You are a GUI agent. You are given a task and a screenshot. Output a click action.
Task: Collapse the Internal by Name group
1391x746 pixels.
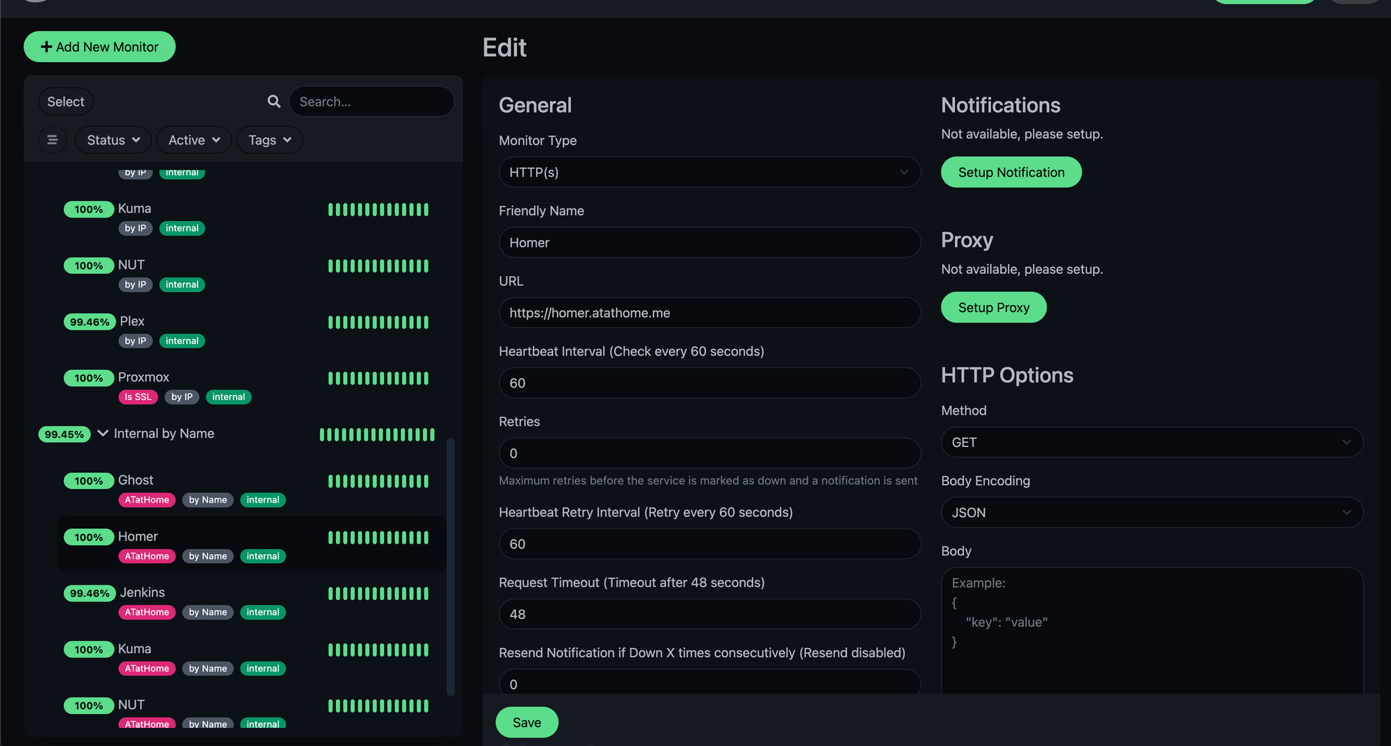(103, 433)
